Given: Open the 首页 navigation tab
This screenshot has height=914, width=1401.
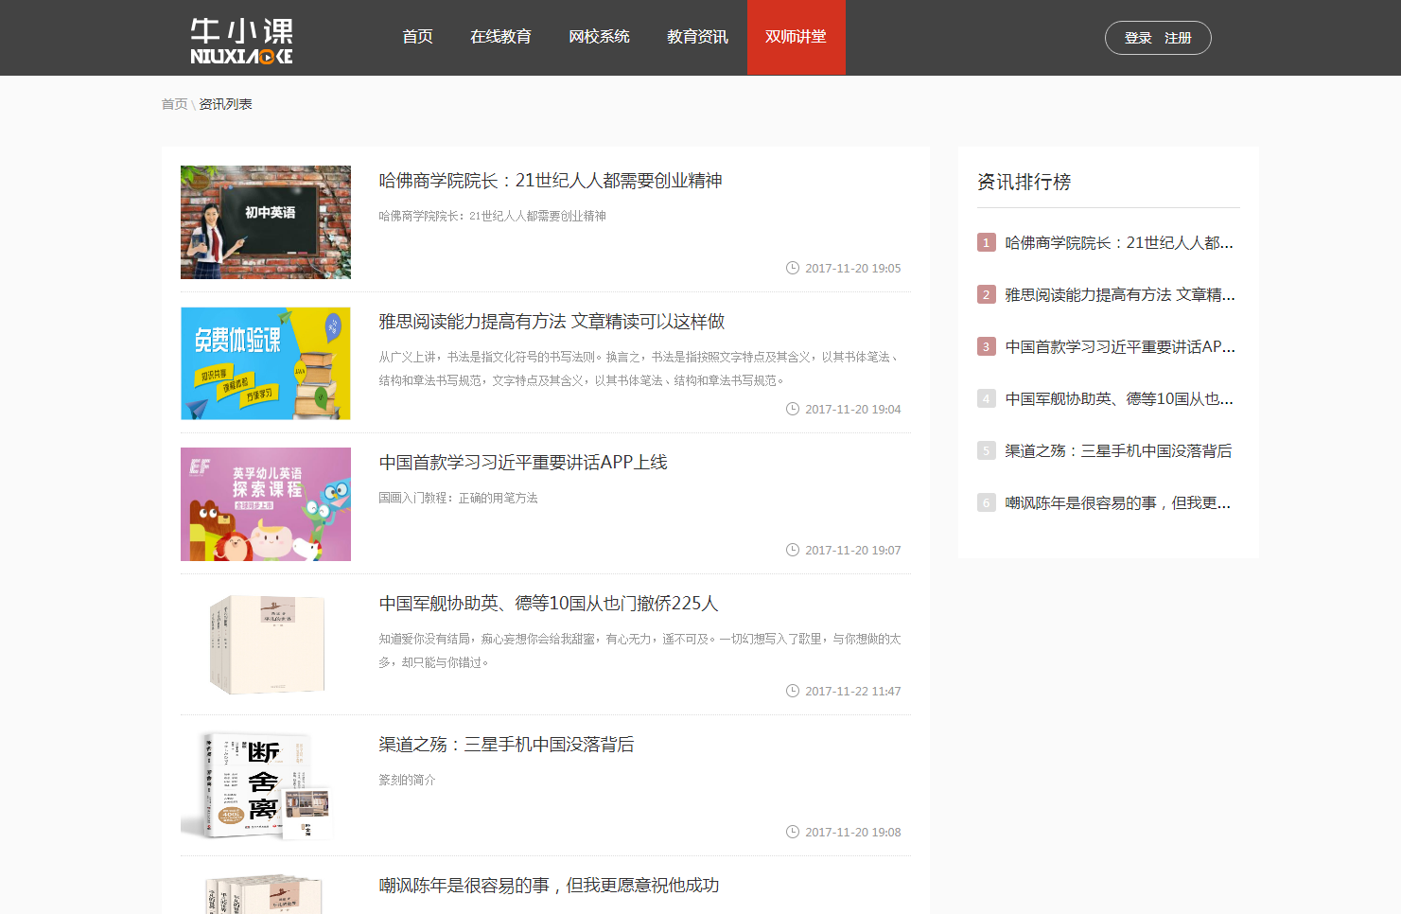Looking at the screenshot, I should (x=417, y=37).
